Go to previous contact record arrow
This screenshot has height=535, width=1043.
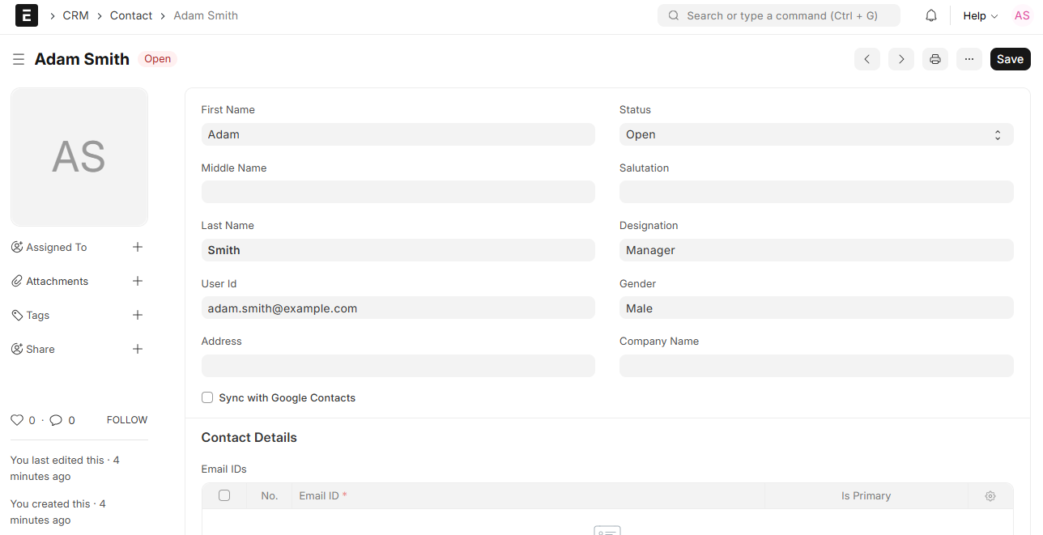click(x=866, y=59)
